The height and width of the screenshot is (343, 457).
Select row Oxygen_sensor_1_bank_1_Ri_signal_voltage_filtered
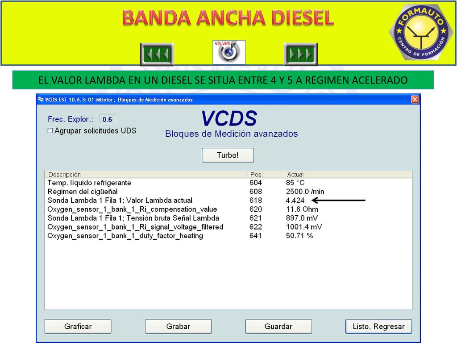coord(228,227)
